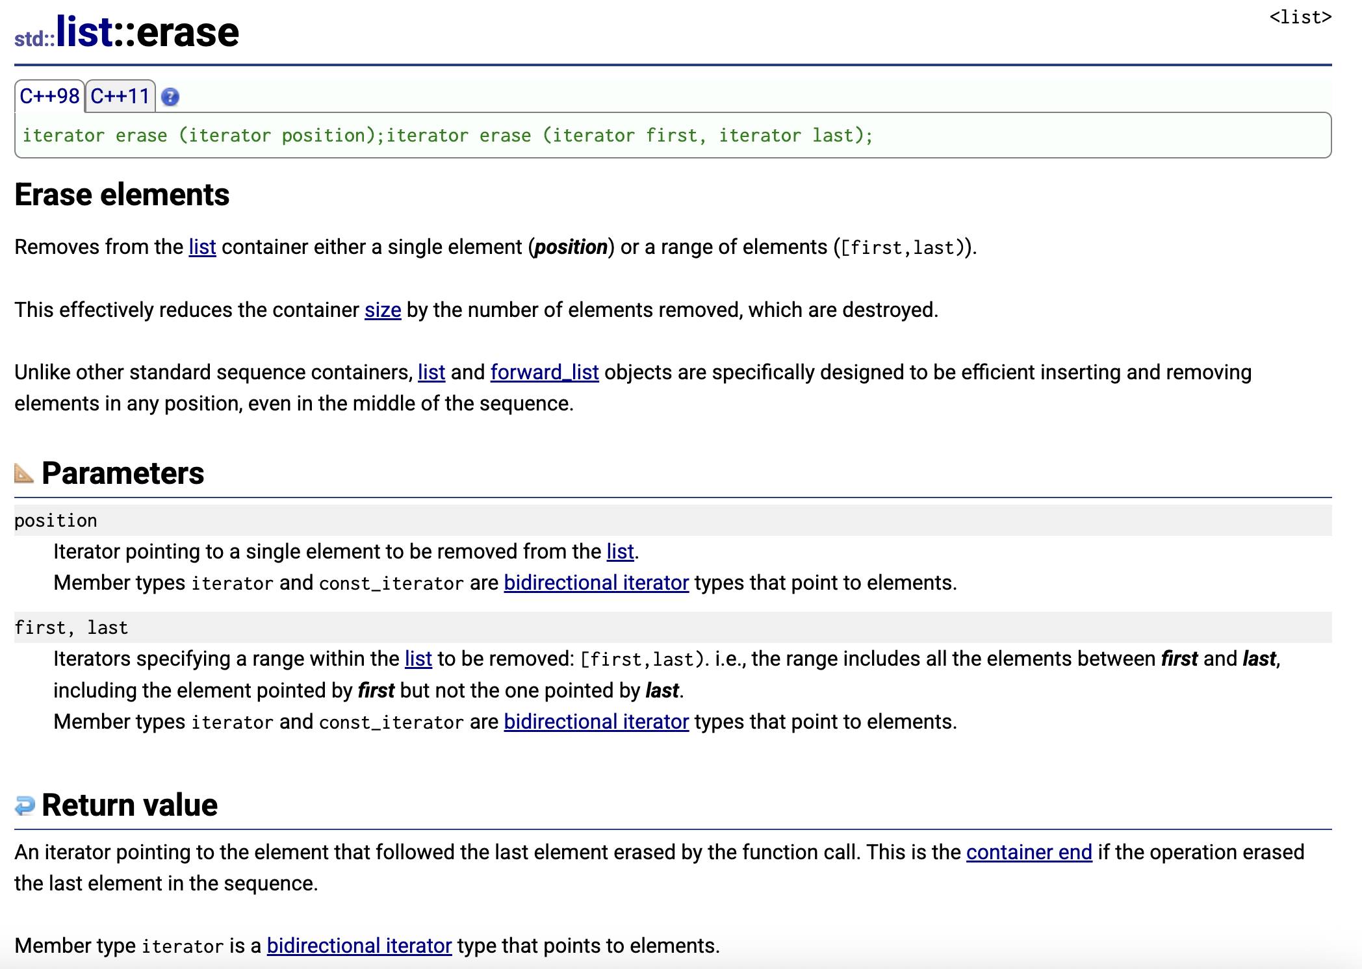Click 'list' link before 'and forward_list'

[431, 372]
